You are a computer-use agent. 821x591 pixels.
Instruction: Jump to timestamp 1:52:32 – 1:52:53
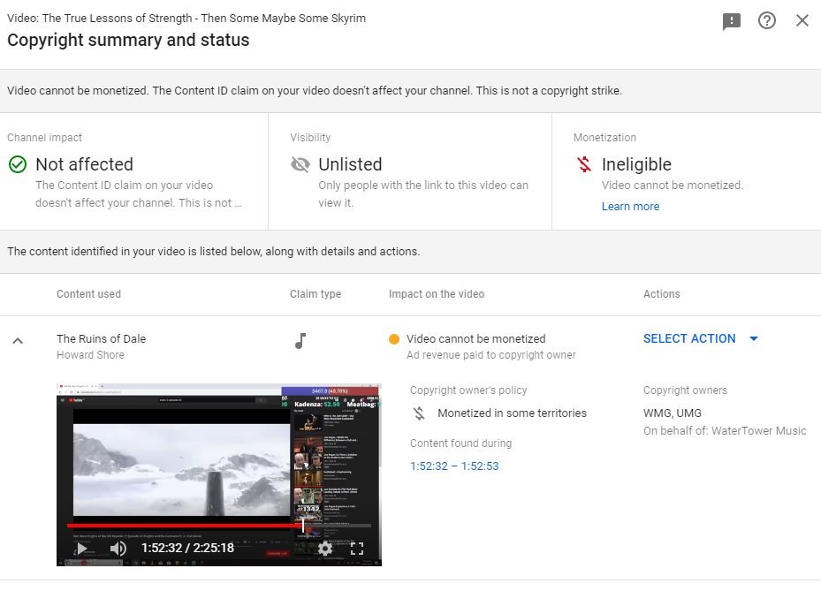[454, 466]
